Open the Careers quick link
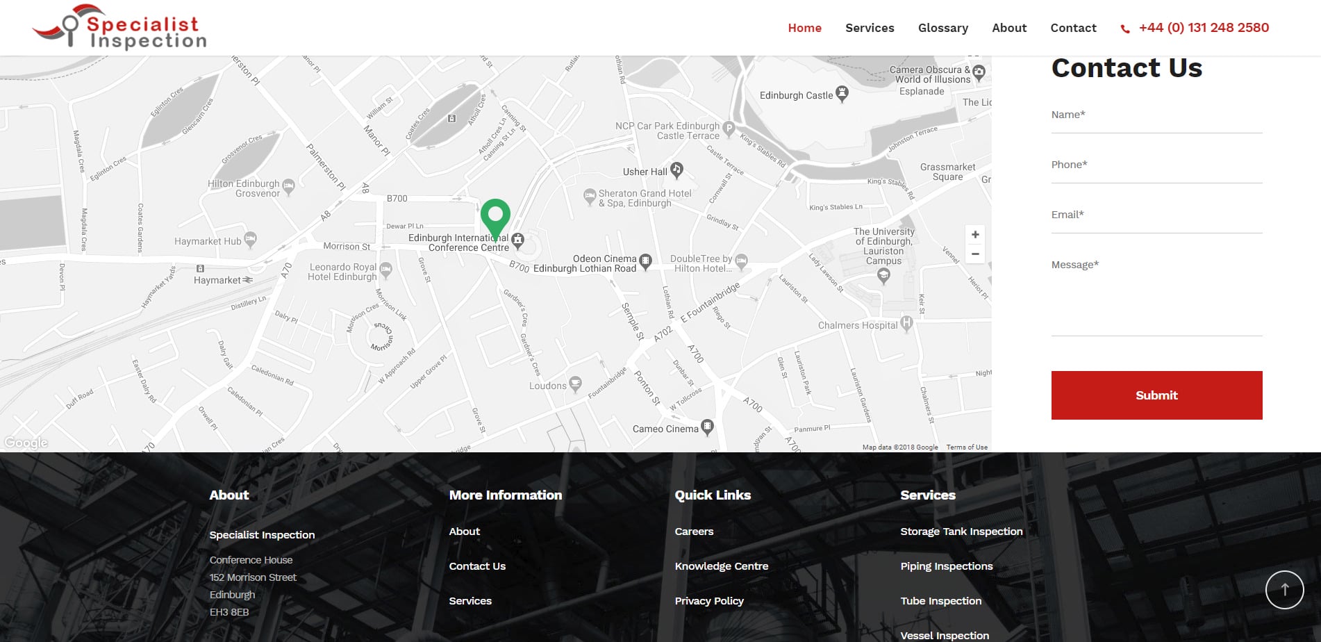 click(694, 532)
